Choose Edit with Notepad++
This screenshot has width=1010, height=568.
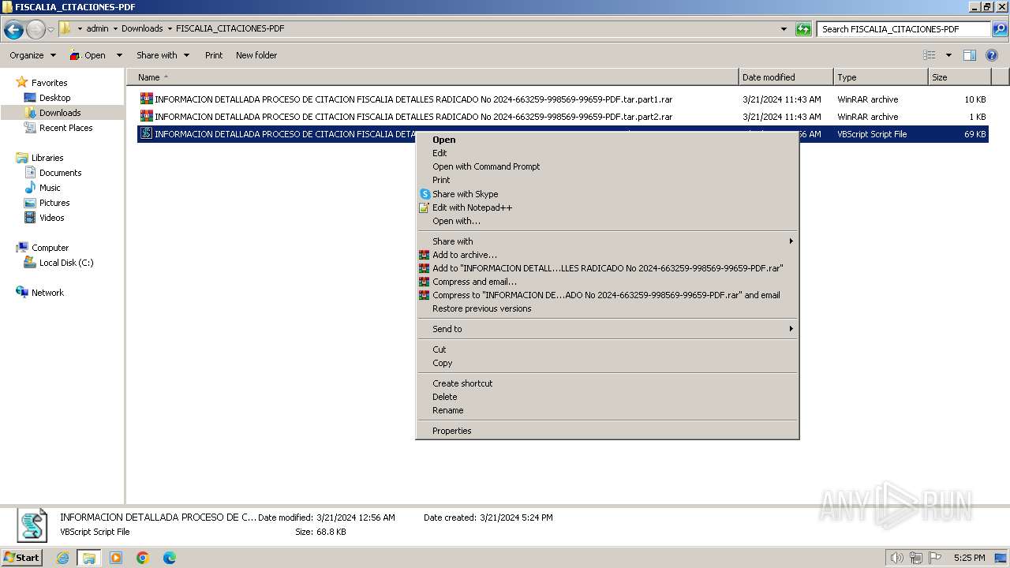[608, 207]
